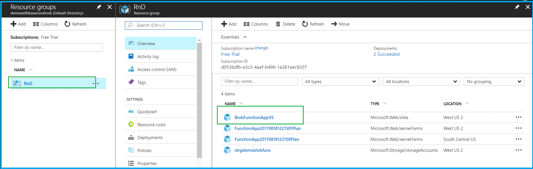The width and height of the screenshot is (533, 169).
Task: Click the purple Tags icon
Action: (131, 82)
